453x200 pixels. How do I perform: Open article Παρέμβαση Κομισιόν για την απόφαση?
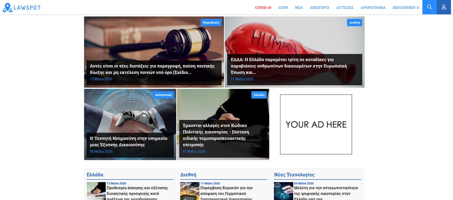tap(227, 193)
